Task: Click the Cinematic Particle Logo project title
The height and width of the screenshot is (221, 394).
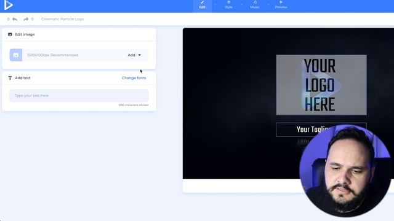Action: (62, 19)
